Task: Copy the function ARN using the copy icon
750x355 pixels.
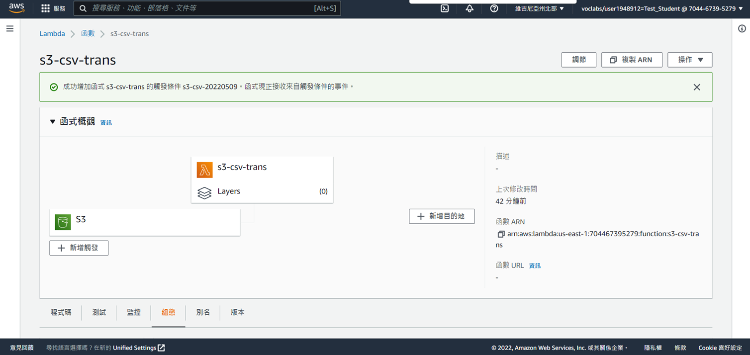Action: pos(500,234)
